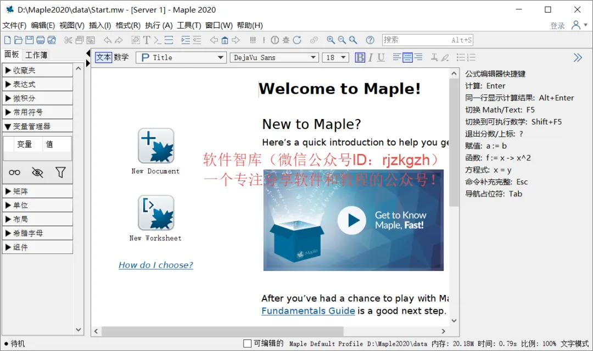Expand the 微积分 palette
Image resolution: width=593 pixels, height=351 pixels.
(37, 98)
